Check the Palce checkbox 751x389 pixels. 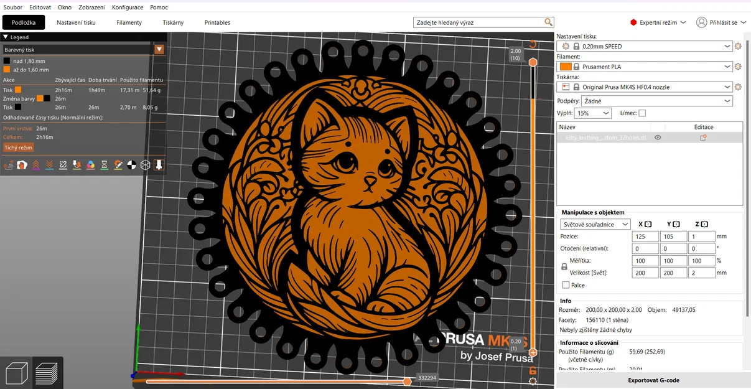pyautogui.click(x=566, y=285)
